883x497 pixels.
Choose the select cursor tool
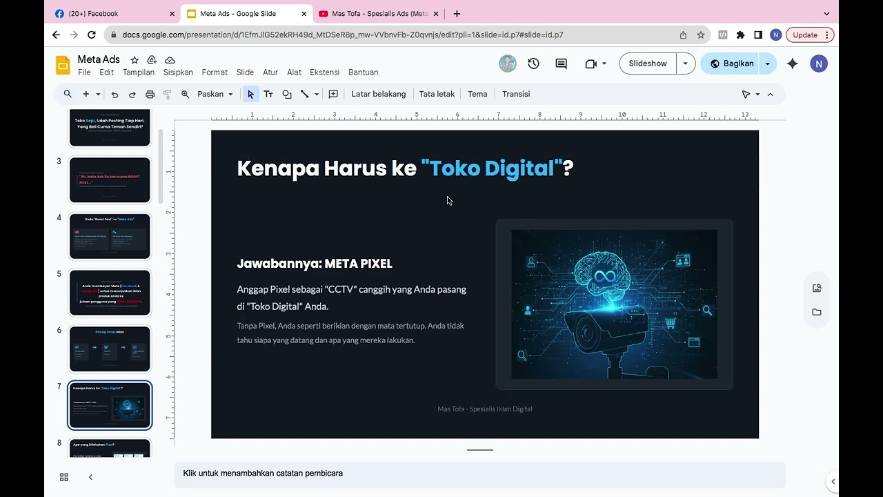(x=250, y=94)
